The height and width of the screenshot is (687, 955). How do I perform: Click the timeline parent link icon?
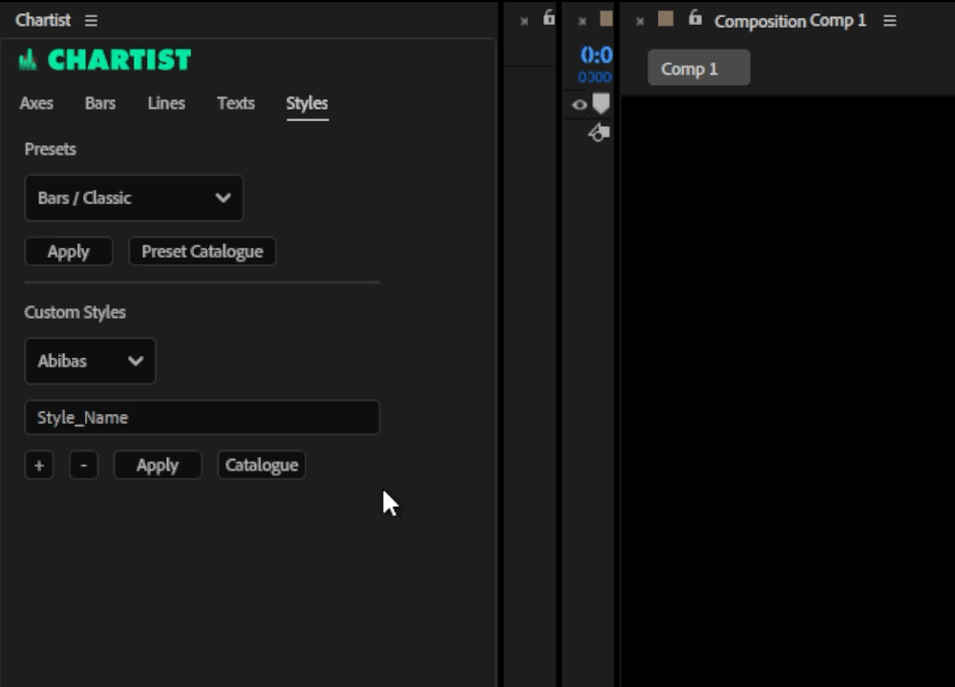coord(598,134)
